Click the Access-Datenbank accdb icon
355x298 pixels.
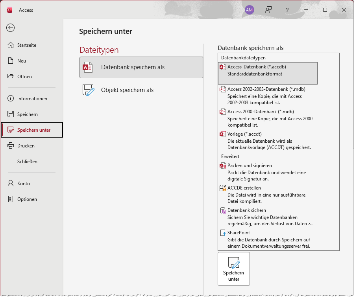click(222, 67)
